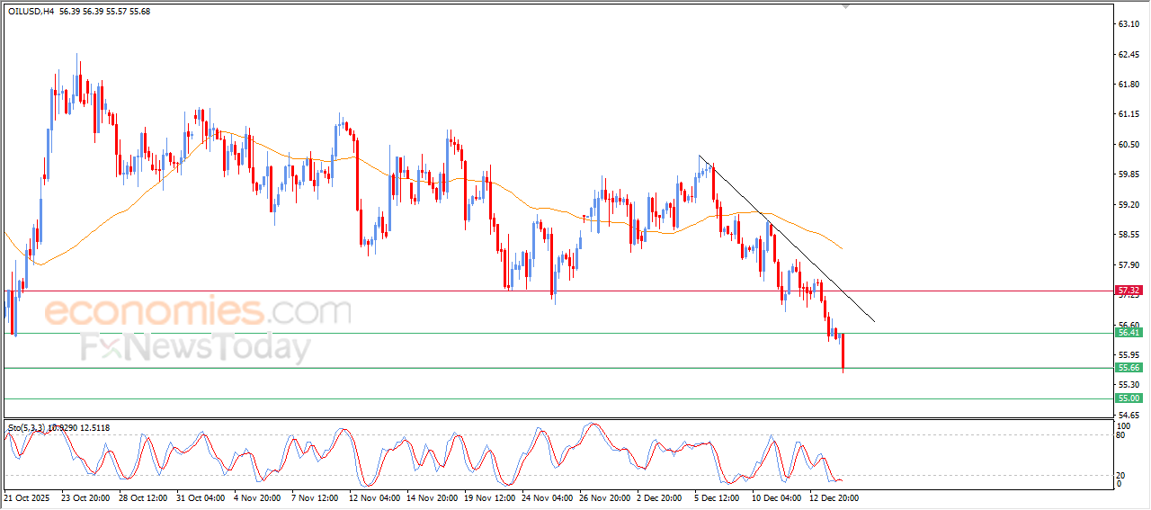The image size is (1151, 510).
Task: Click the 21 Oct 2025 date label
Action: tap(26, 497)
